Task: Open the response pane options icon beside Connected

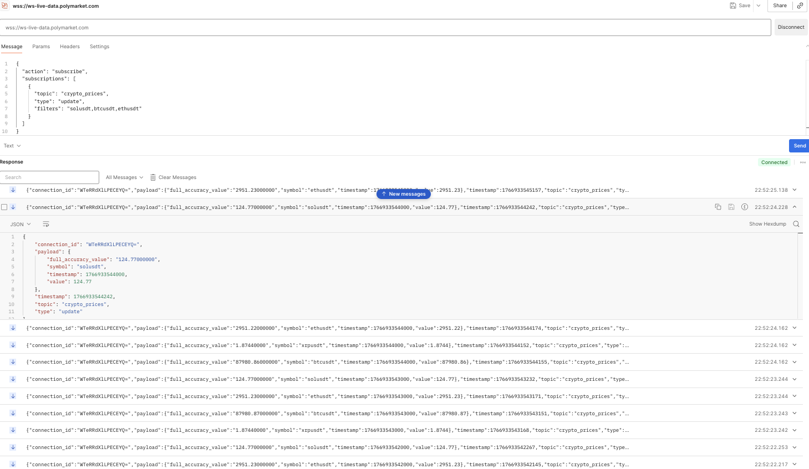Action: coord(802,162)
